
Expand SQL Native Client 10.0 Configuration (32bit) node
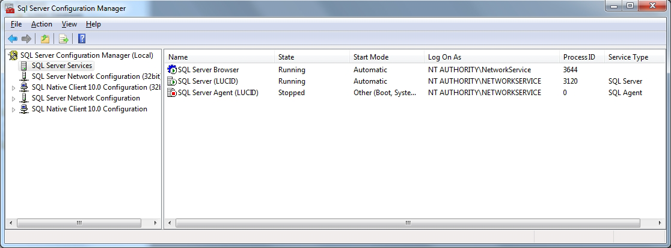[13, 88]
